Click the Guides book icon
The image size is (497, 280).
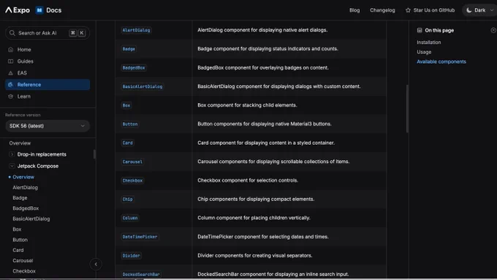pos(10,61)
